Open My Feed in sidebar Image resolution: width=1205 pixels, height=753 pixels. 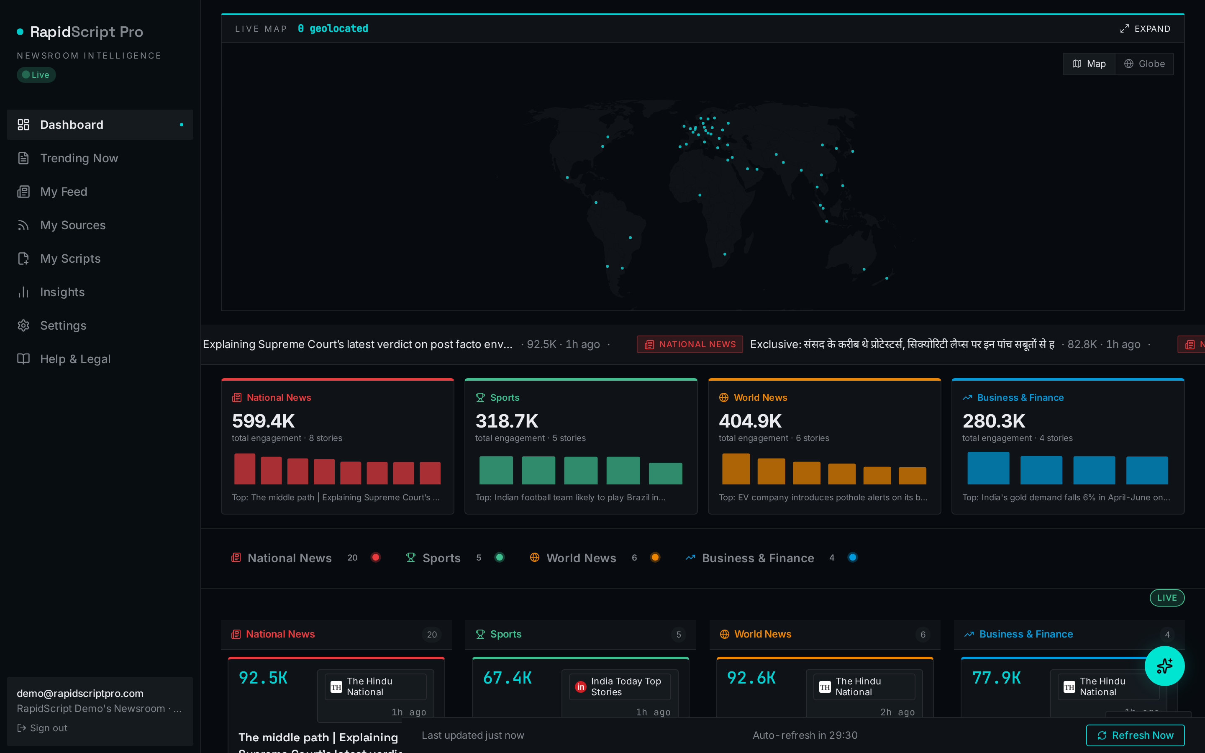click(x=100, y=192)
